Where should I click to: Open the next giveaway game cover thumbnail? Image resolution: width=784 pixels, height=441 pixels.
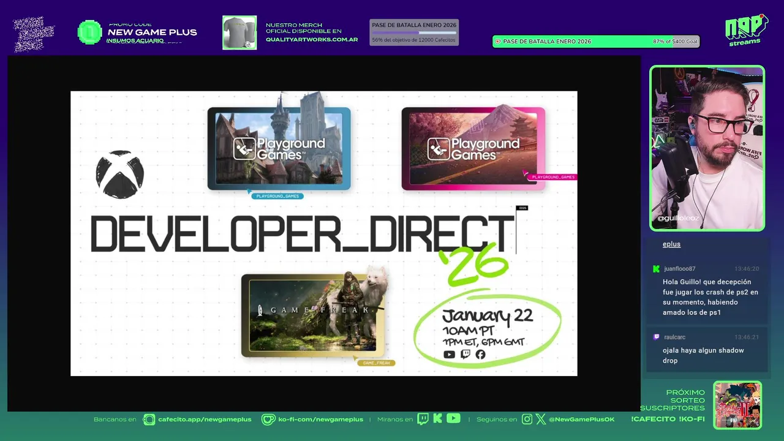[x=737, y=405]
